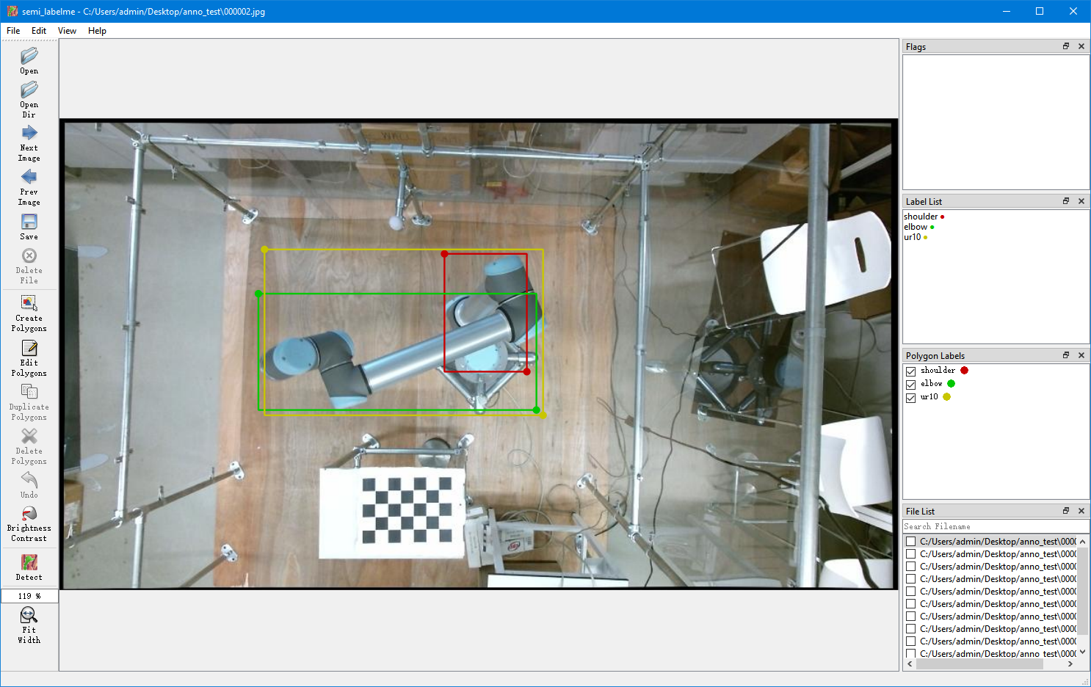The image size is (1091, 687).
Task: Click the Delete File icon
Action: coord(29,255)
